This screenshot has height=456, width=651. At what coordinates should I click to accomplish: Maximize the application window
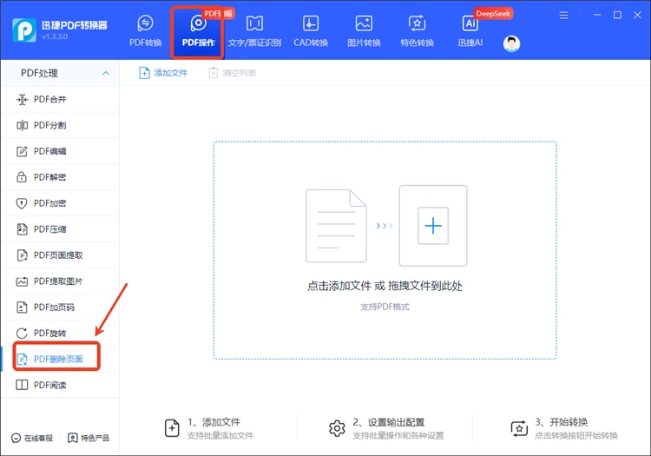[617, 15]
